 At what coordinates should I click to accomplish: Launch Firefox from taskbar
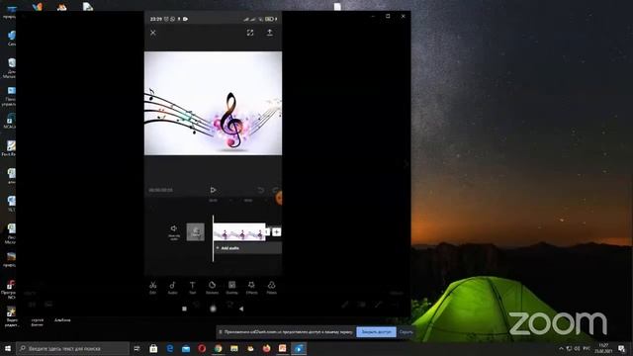click(266, 348)
